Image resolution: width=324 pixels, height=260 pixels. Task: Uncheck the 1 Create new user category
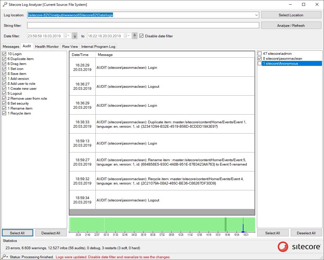[x=4, y=89]
